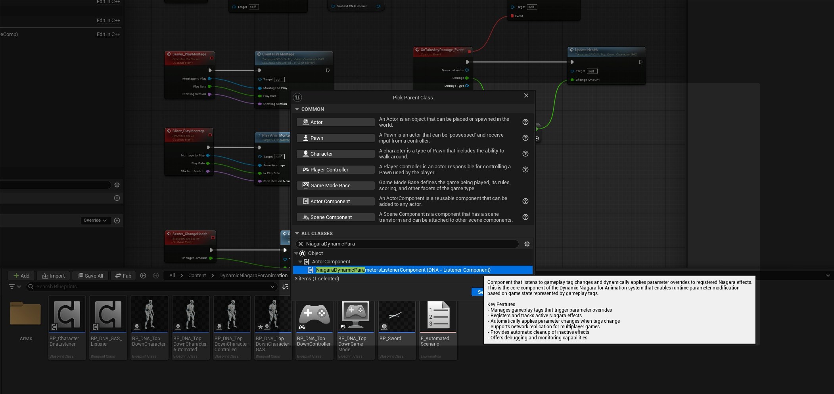The width and height of the screenshot is (834, 394).
Task: Open help for the Actor class
Action: click(525, 122)
